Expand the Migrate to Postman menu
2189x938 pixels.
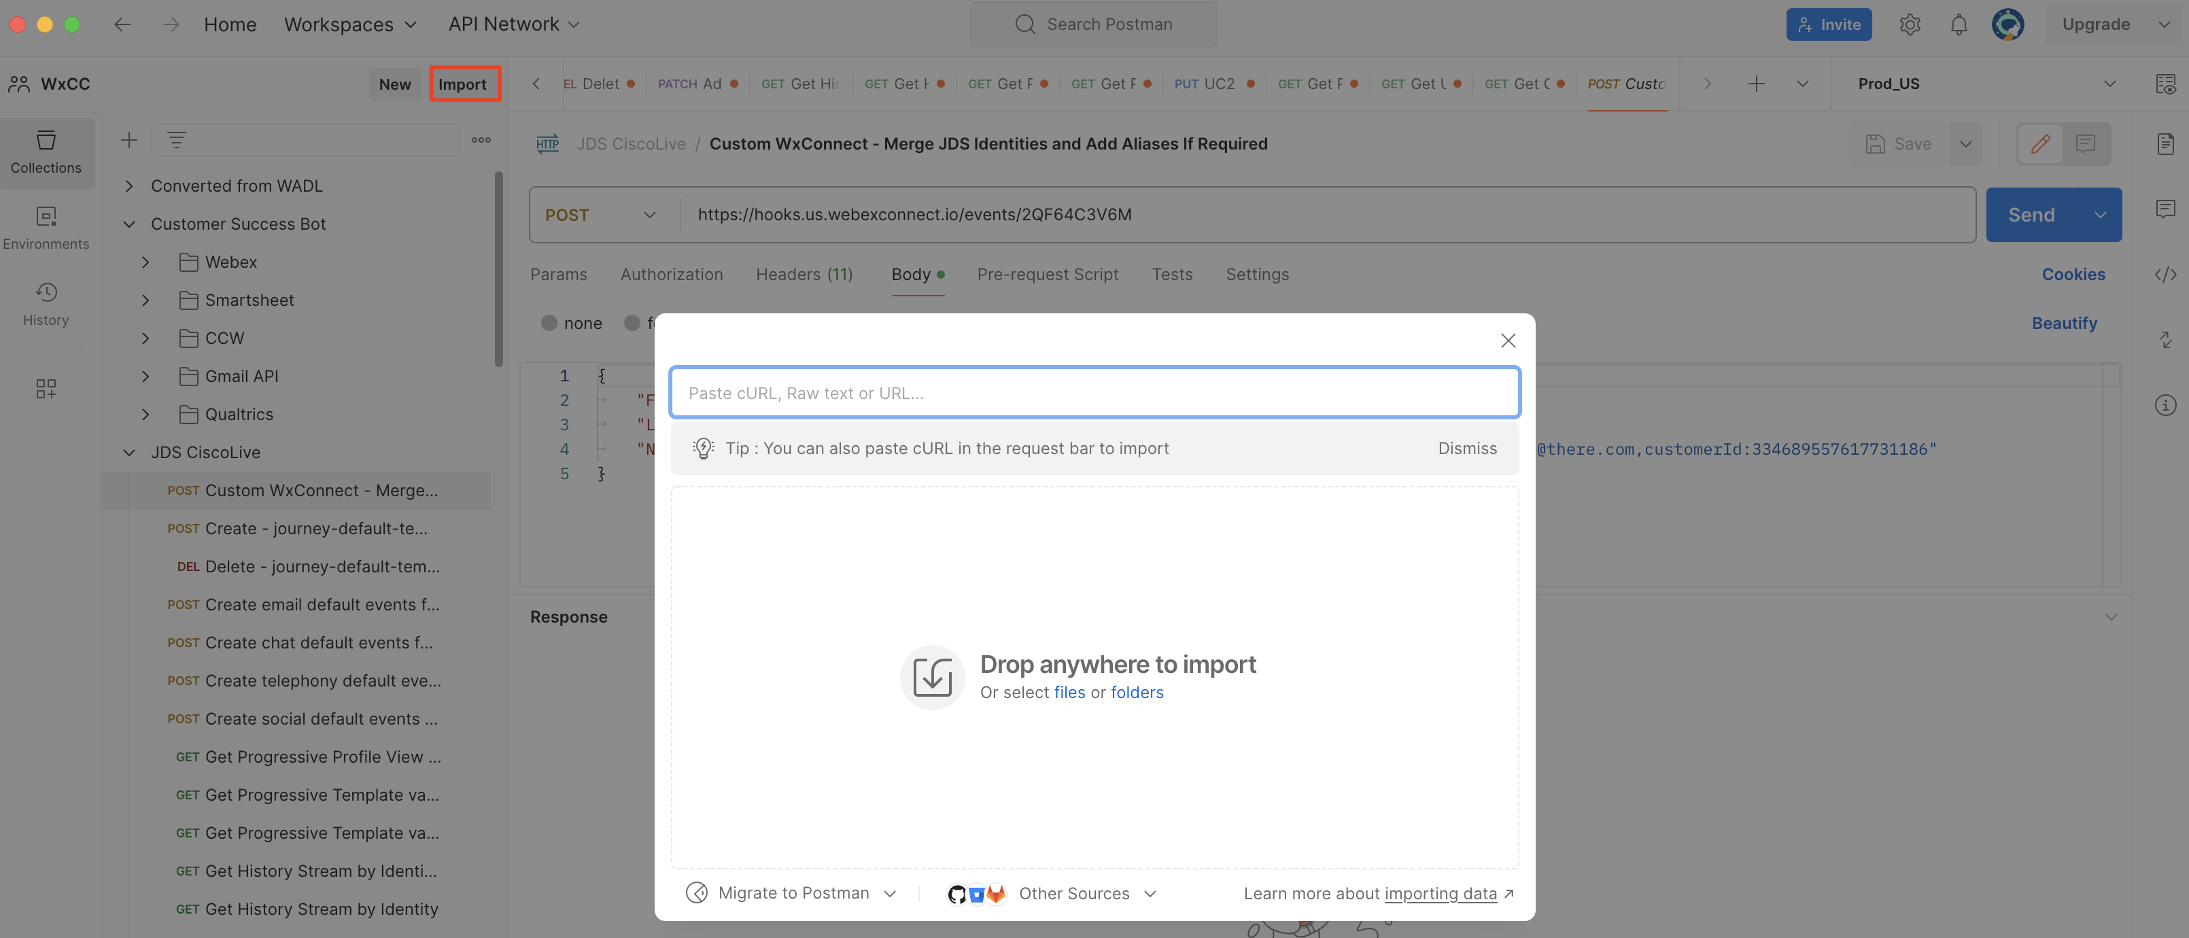point(791,893)
